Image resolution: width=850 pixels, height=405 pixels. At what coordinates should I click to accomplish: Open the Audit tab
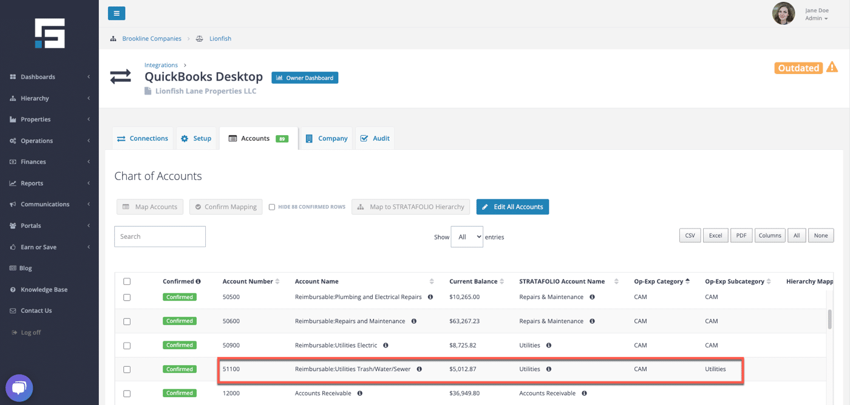coord(375,138)
